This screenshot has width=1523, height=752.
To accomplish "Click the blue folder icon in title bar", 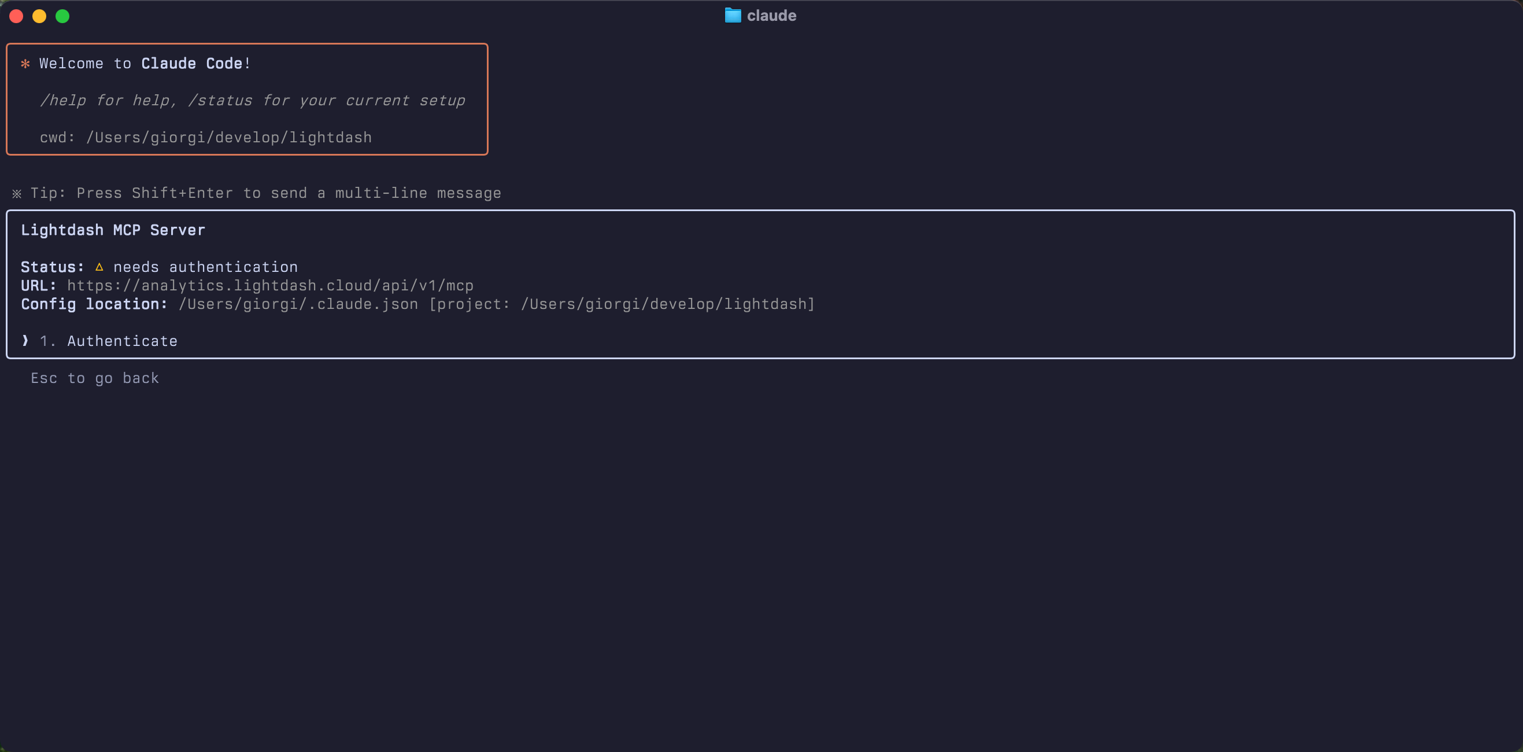I will [733, 16].
